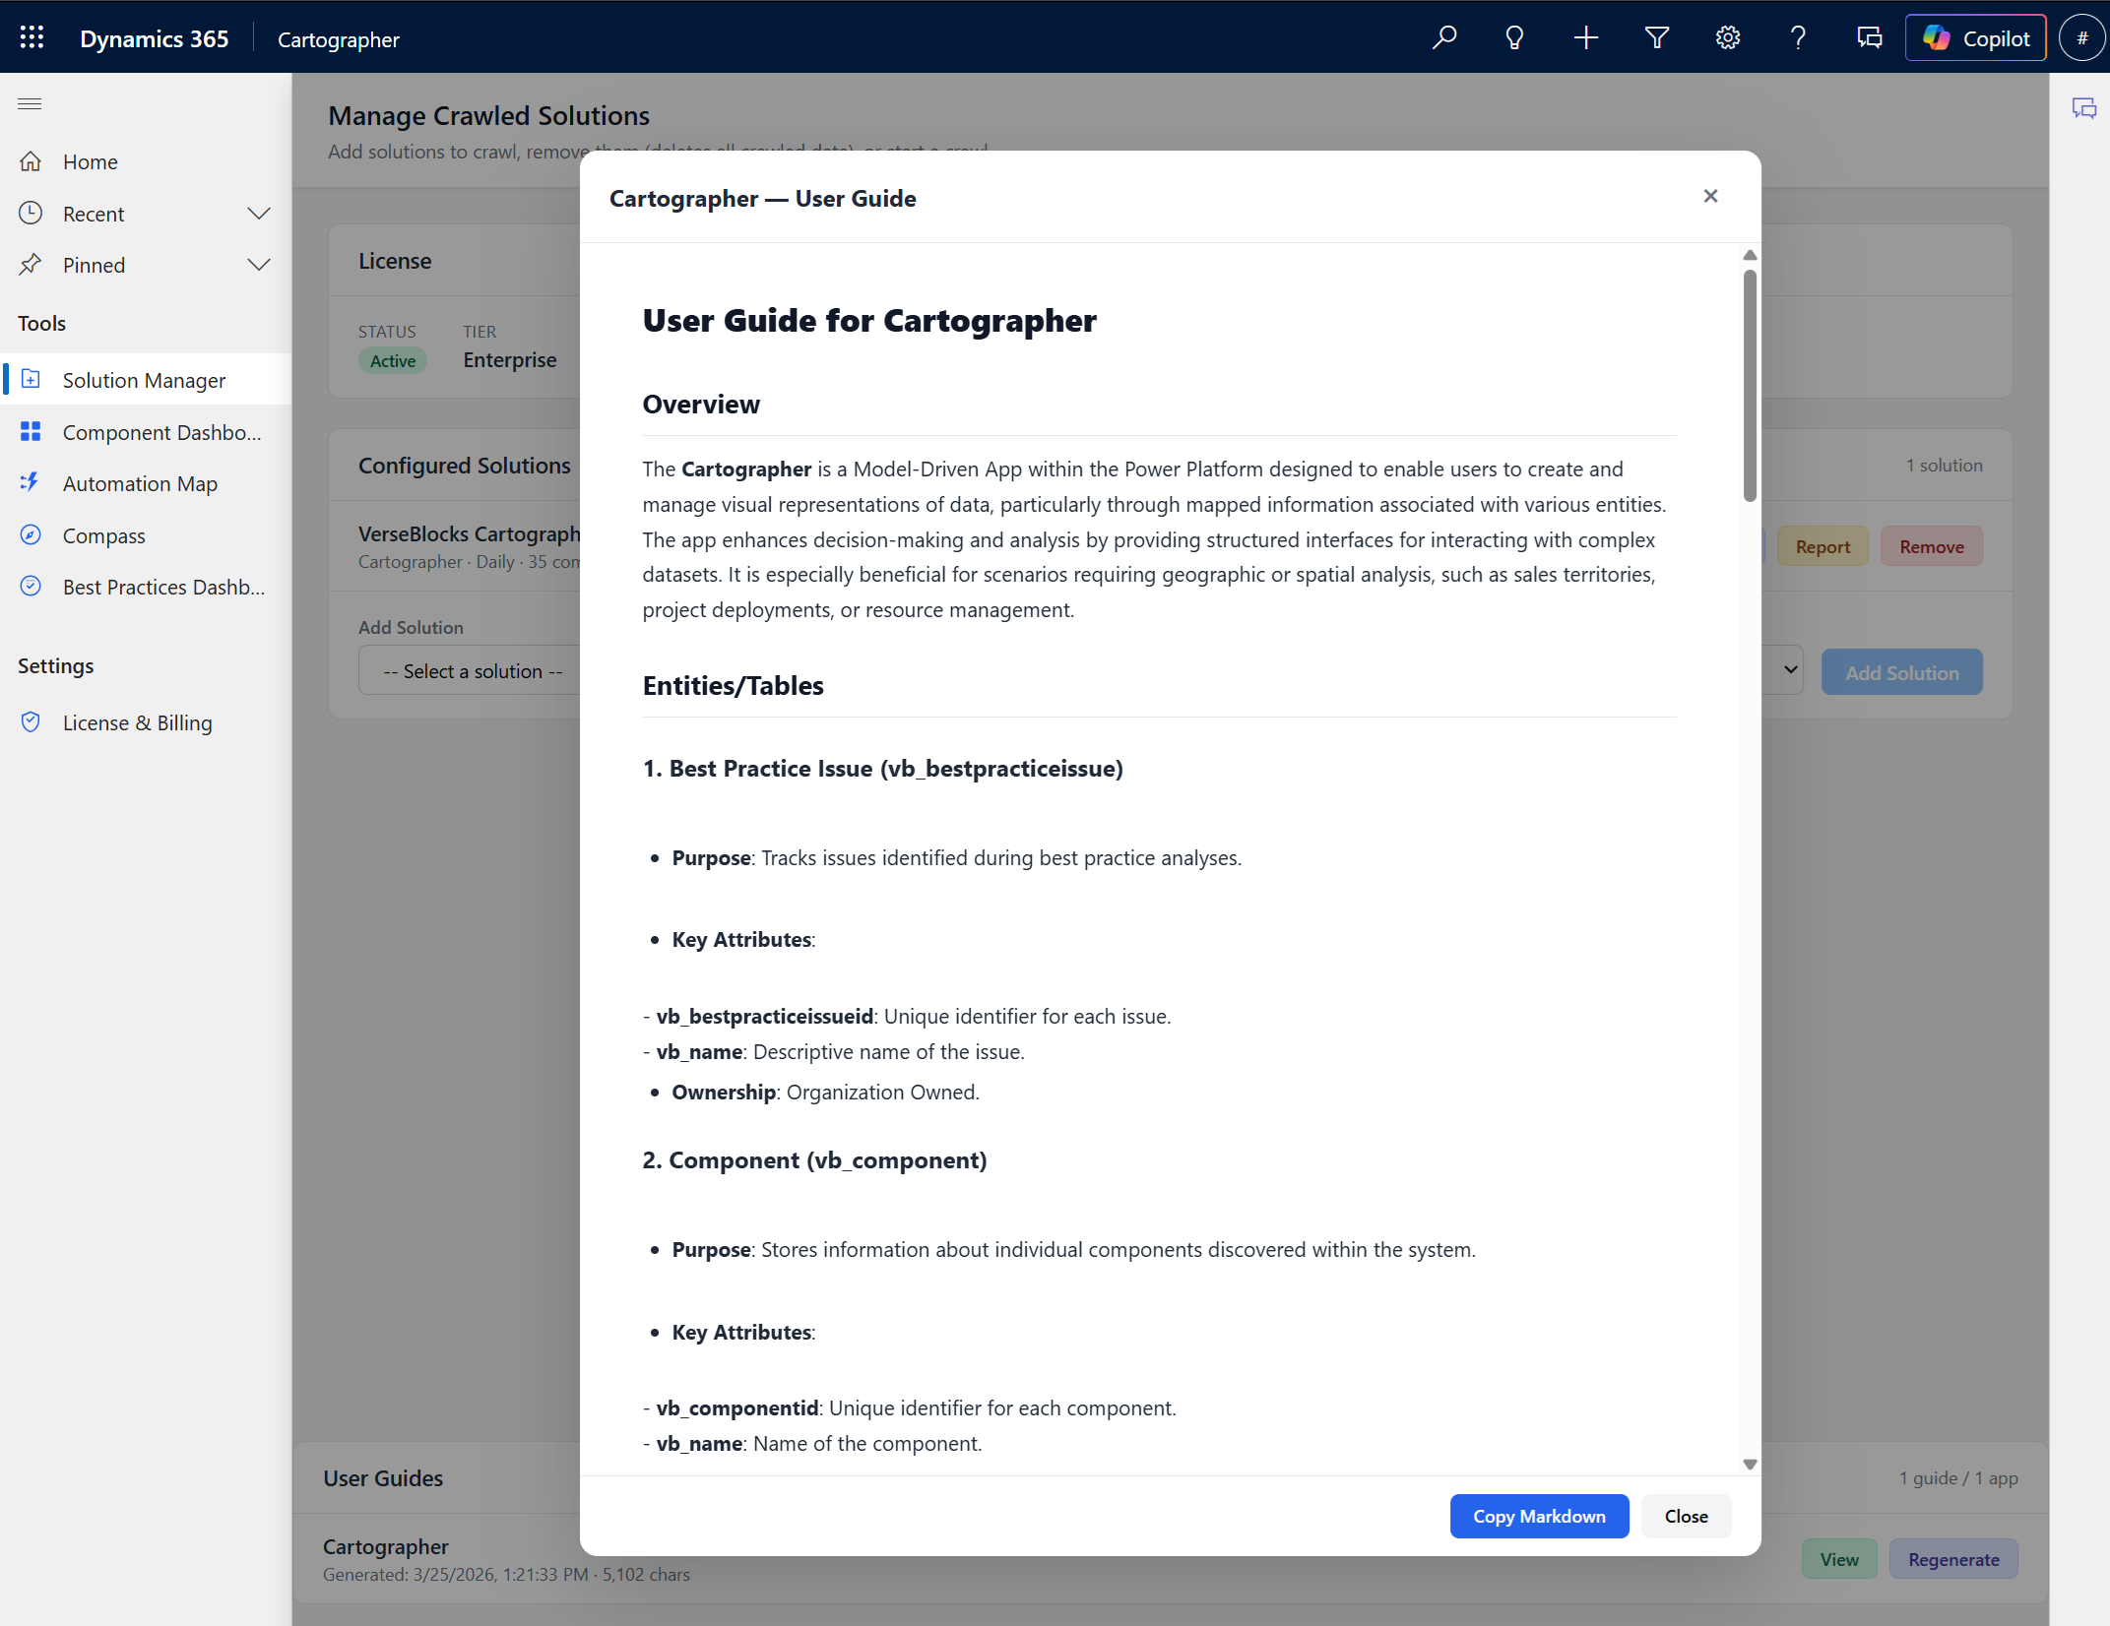Click the dialog scrollbar thumb
2110x1626 pixels.
(1750, 385)
